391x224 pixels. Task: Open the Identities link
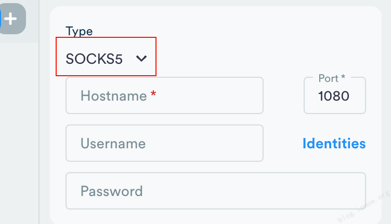coord(334,144)
